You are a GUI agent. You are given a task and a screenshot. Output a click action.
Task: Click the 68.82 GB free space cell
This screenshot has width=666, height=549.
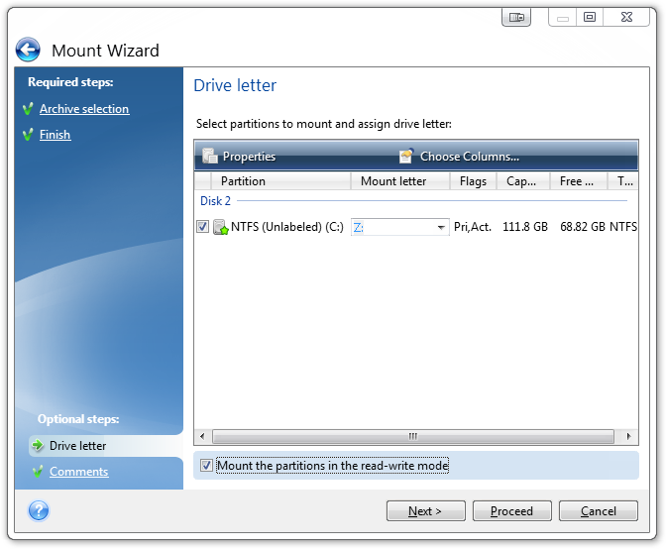click(x=583, y=227)
